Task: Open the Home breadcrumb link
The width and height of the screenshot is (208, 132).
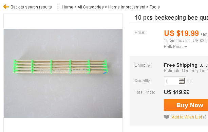Action: click(68, 7)
